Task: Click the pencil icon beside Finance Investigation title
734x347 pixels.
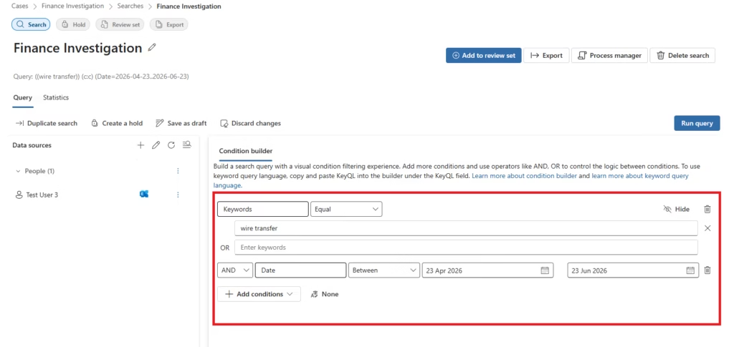Action: [152, 48]
